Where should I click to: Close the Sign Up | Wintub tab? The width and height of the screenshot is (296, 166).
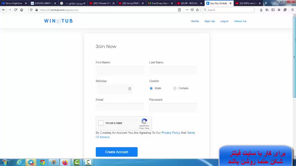pos(230,3)
